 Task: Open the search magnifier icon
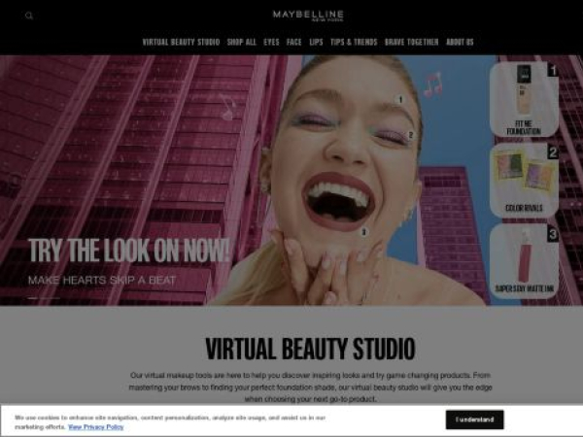(29, 16)
